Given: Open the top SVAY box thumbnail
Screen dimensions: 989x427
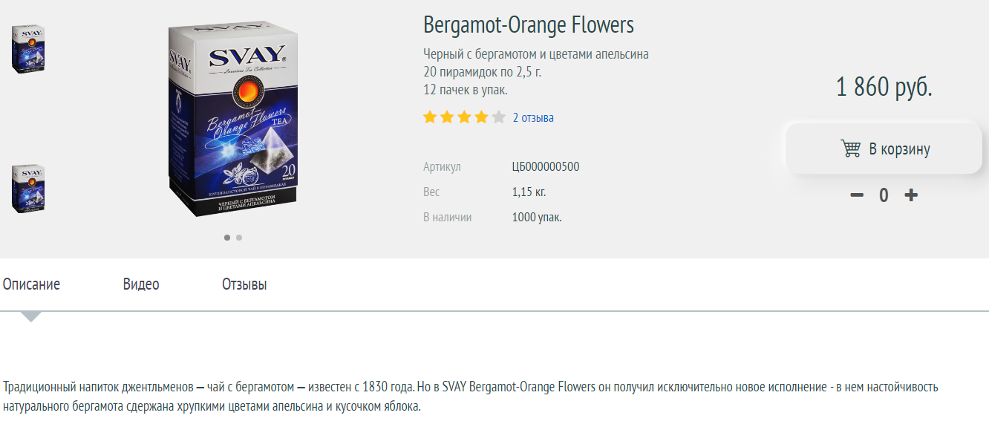Looking at the screenshot, I should (x=28, y=49).
